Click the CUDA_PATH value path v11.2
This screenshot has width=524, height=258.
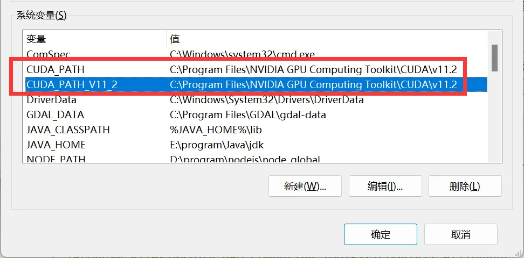click(313, 69)
